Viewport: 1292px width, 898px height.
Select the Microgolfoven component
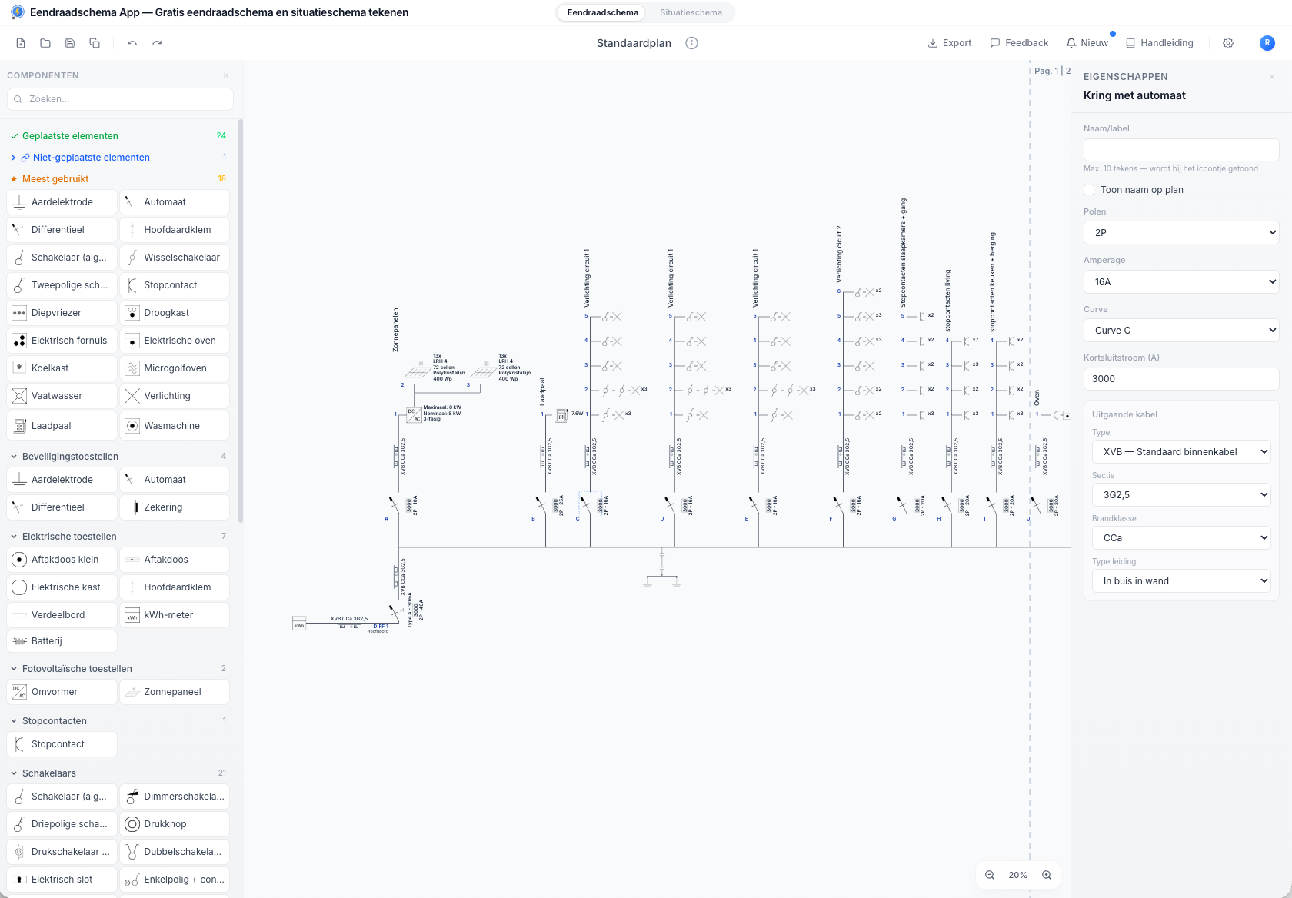(x=175, y=368)
